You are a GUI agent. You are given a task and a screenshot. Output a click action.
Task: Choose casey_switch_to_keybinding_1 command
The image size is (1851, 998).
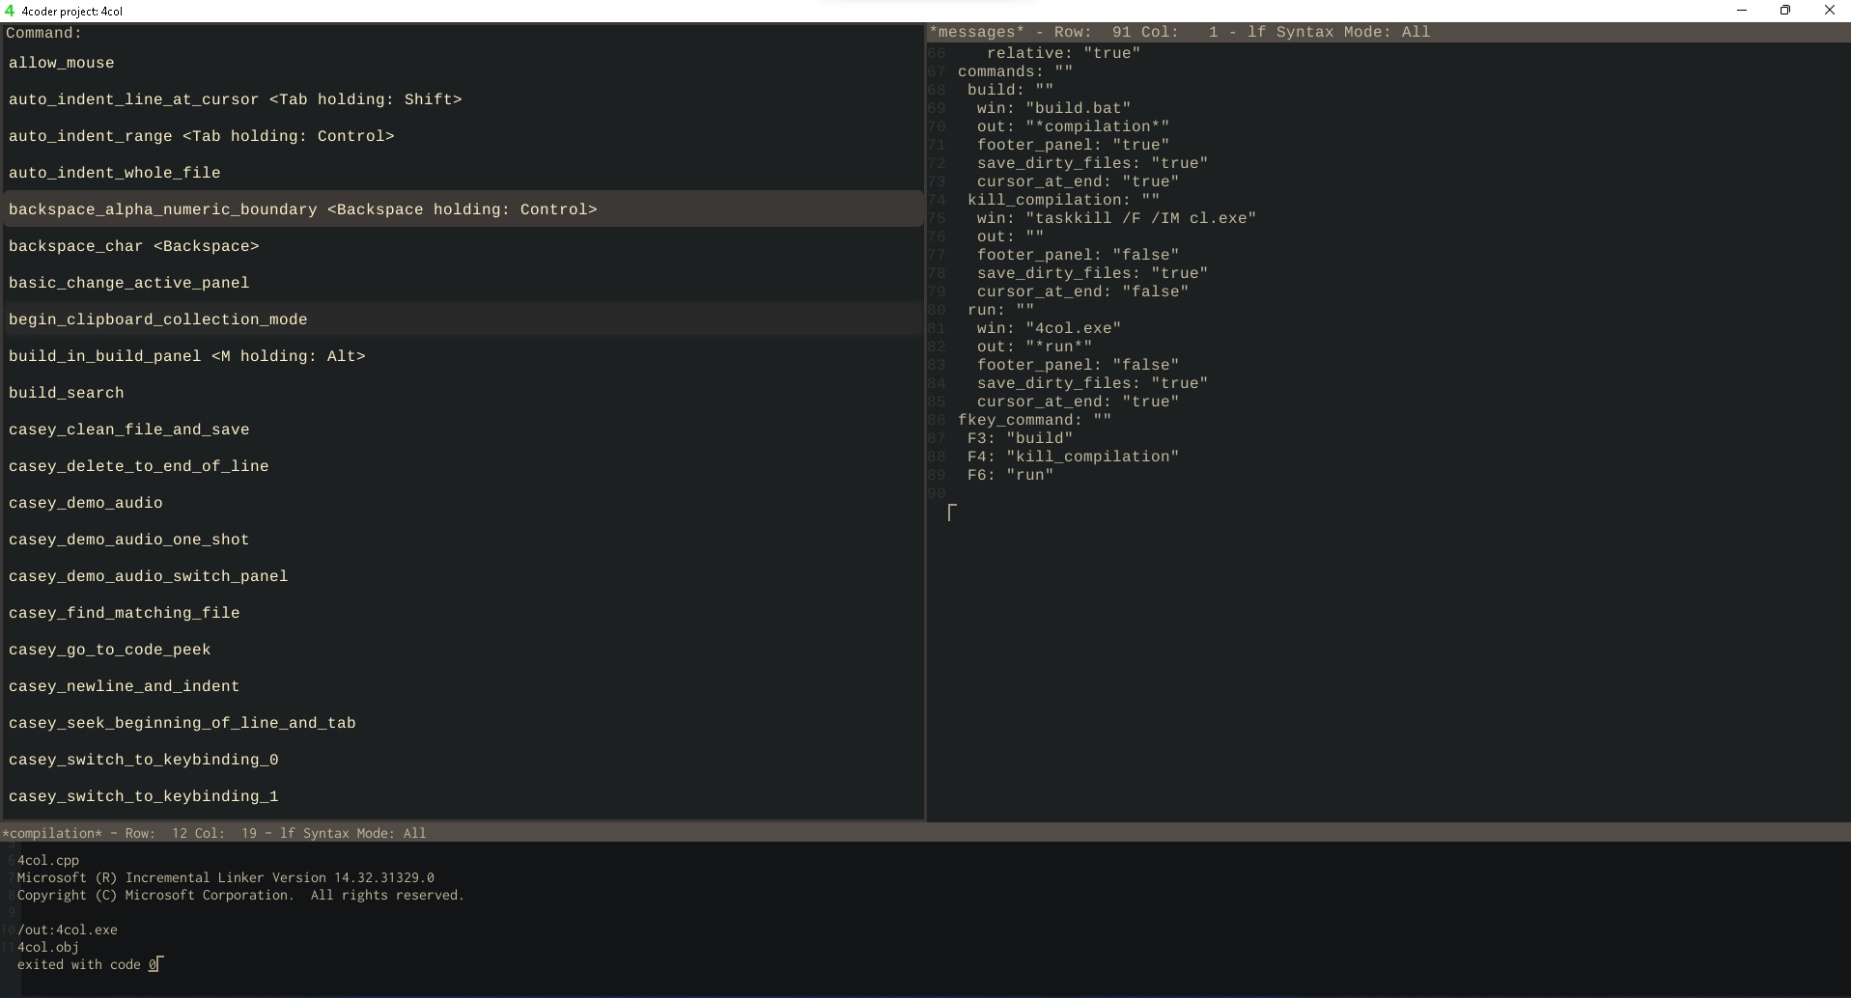(x=463, y=796)
